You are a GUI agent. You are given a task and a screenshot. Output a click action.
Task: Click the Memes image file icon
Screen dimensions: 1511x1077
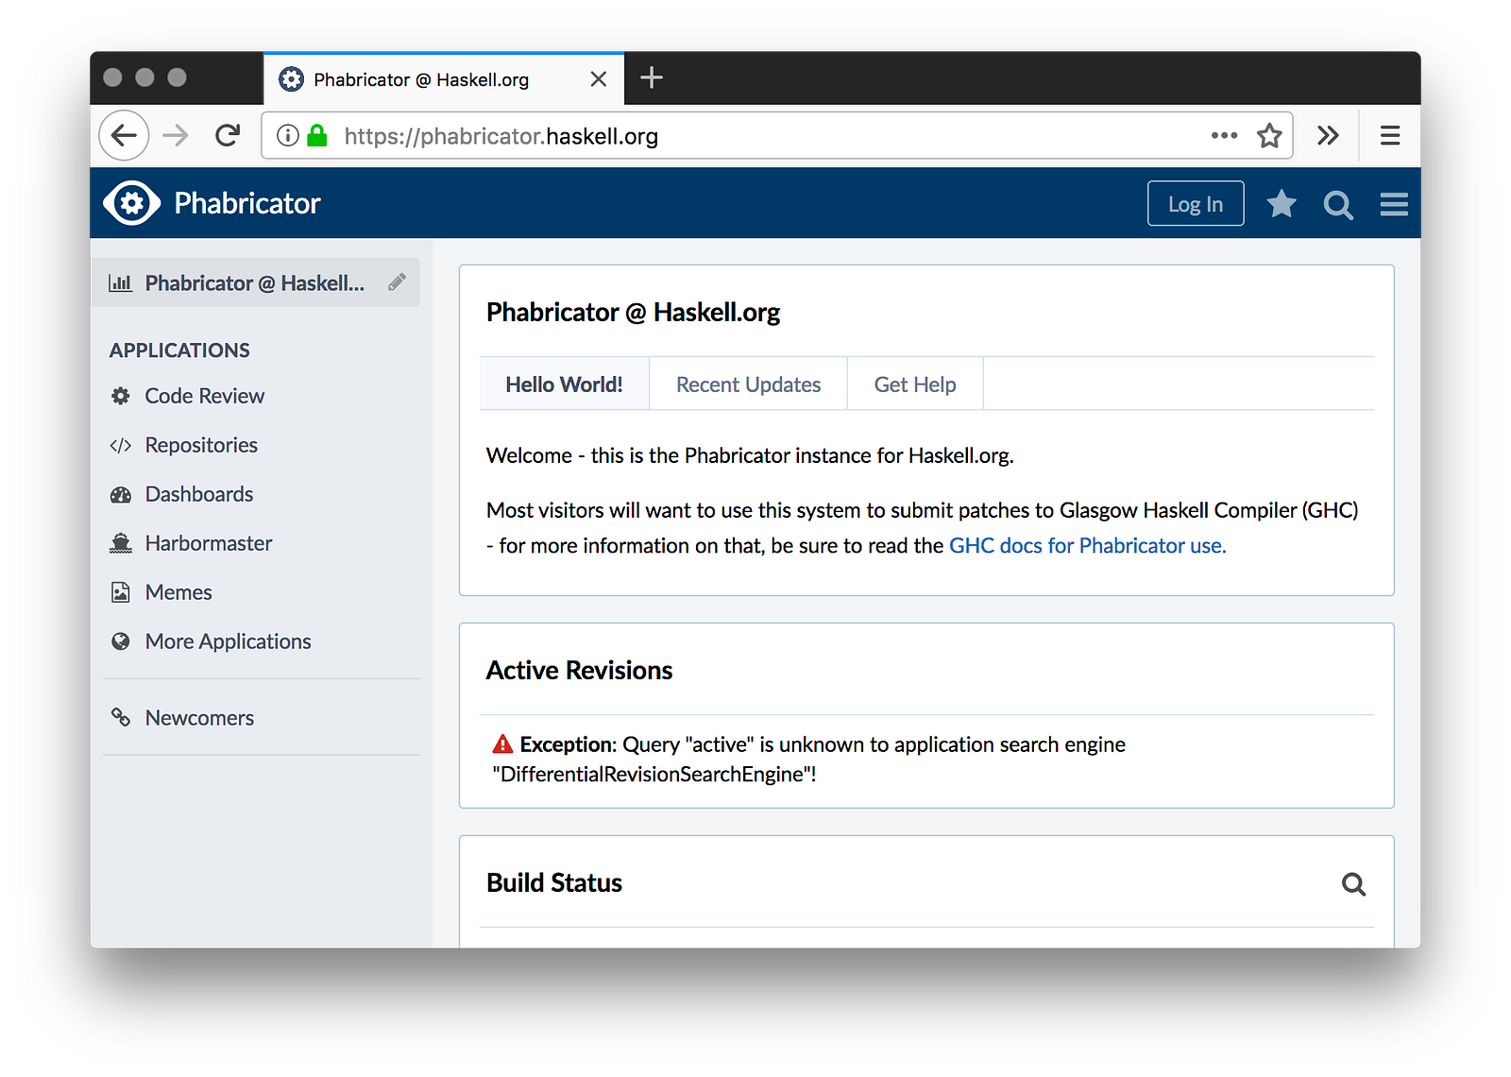[121, 592]
